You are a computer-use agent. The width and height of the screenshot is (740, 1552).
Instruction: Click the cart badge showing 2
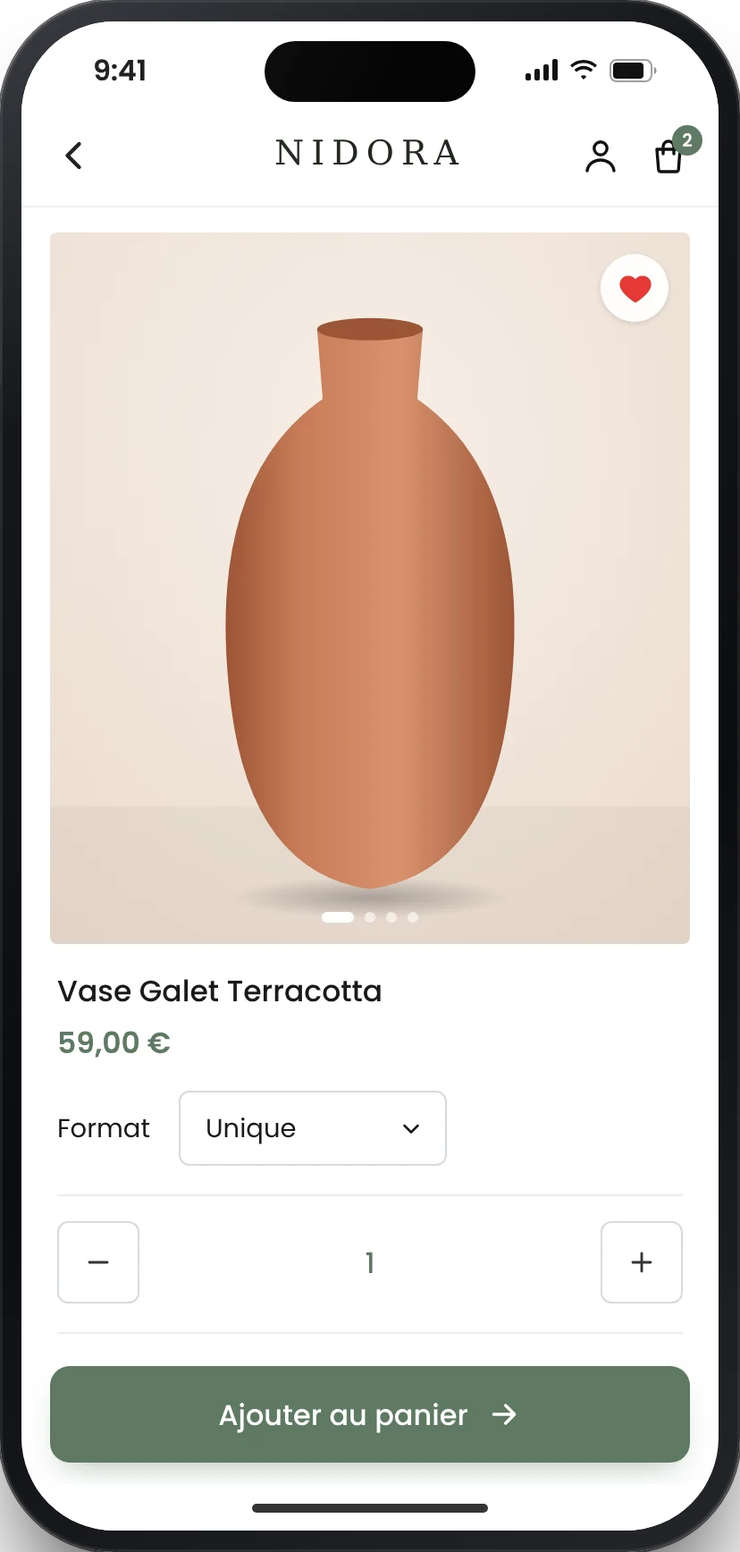tap(687, 140)
